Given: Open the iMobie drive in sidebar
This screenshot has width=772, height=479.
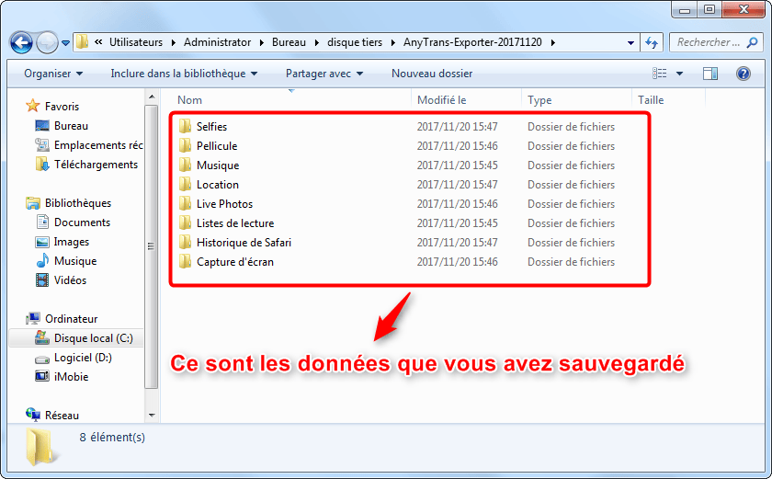Looking at the screenshot, I should click(x=72, y=376).
